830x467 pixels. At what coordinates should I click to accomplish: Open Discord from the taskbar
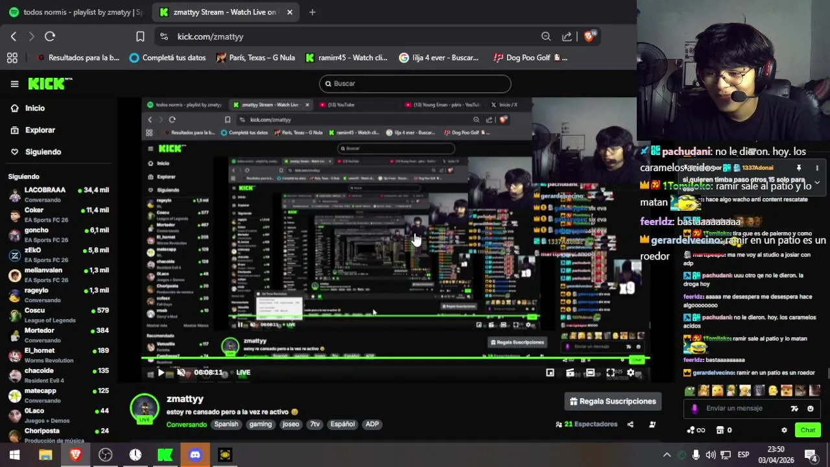point(195,455)
